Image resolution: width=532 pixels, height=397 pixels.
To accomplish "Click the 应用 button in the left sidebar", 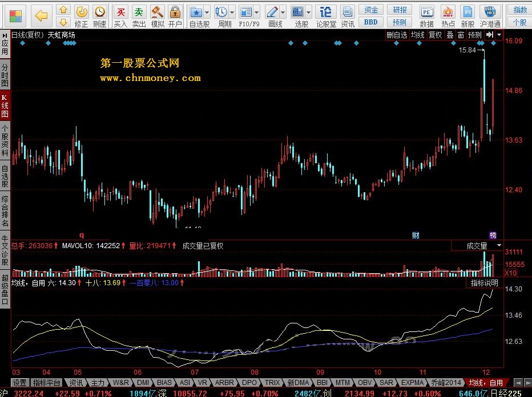I will pyautogui.click(x=5, y=44).
